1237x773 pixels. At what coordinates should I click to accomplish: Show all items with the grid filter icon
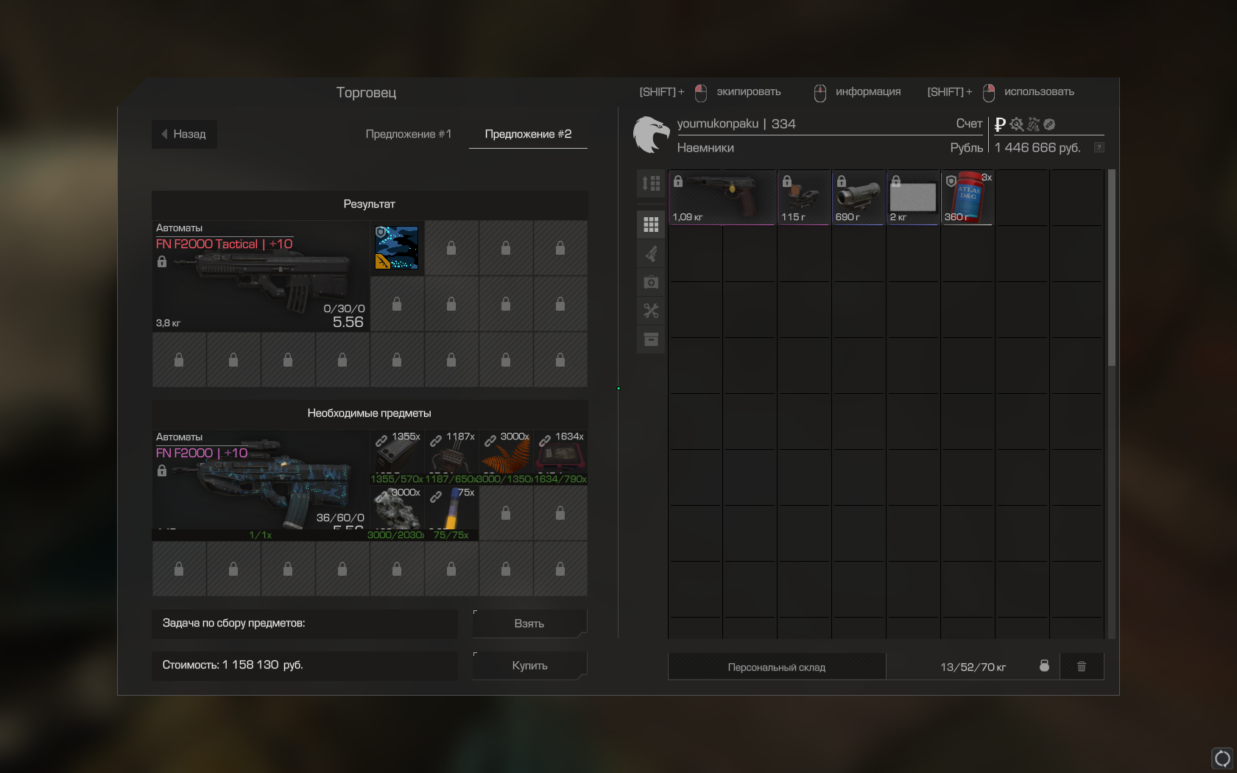tap(651, 225)
